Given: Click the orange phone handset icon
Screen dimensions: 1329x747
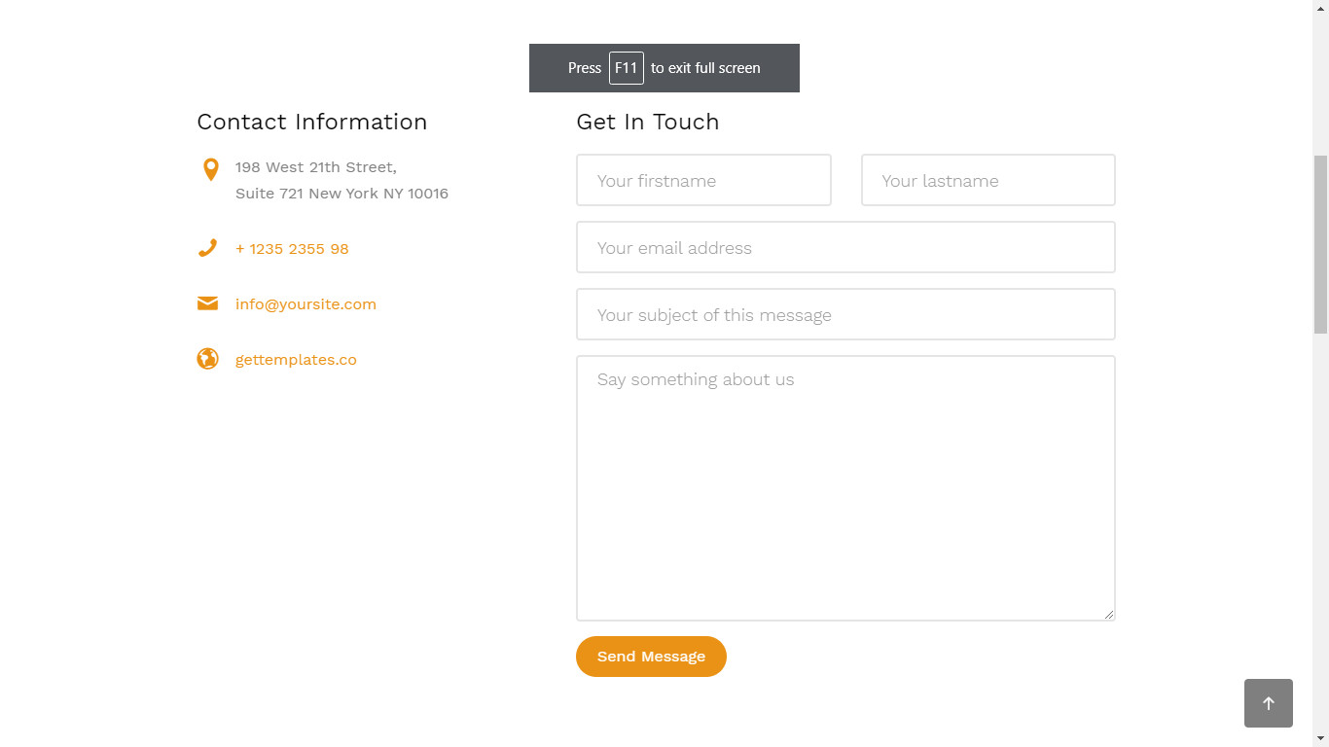Looking at the screenshot, I should coord(207,248).
